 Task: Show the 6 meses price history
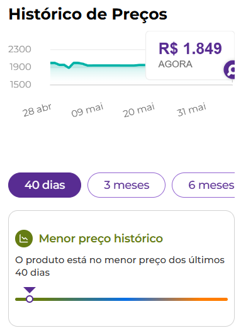point(203,185)
